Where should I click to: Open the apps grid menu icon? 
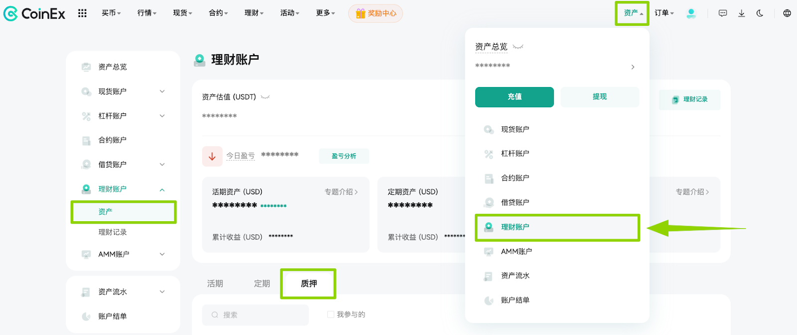[x=82, y=13]
